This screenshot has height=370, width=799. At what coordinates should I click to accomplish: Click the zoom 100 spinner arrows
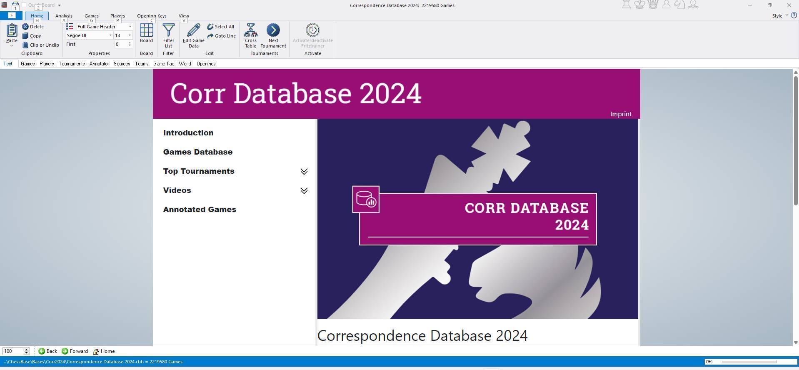click(27, 351)
